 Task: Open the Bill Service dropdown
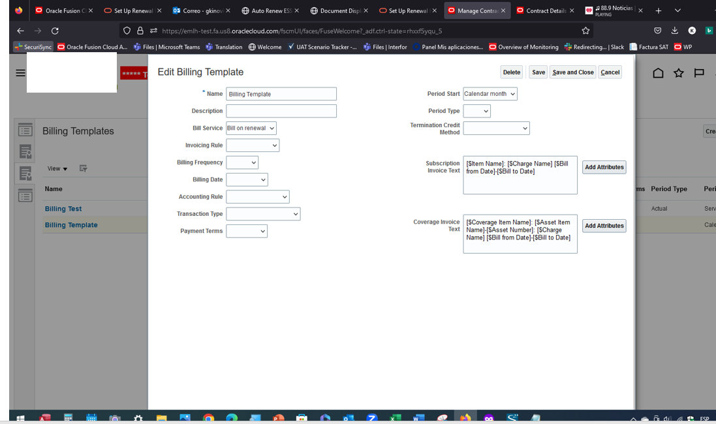(x=251, y=129)
